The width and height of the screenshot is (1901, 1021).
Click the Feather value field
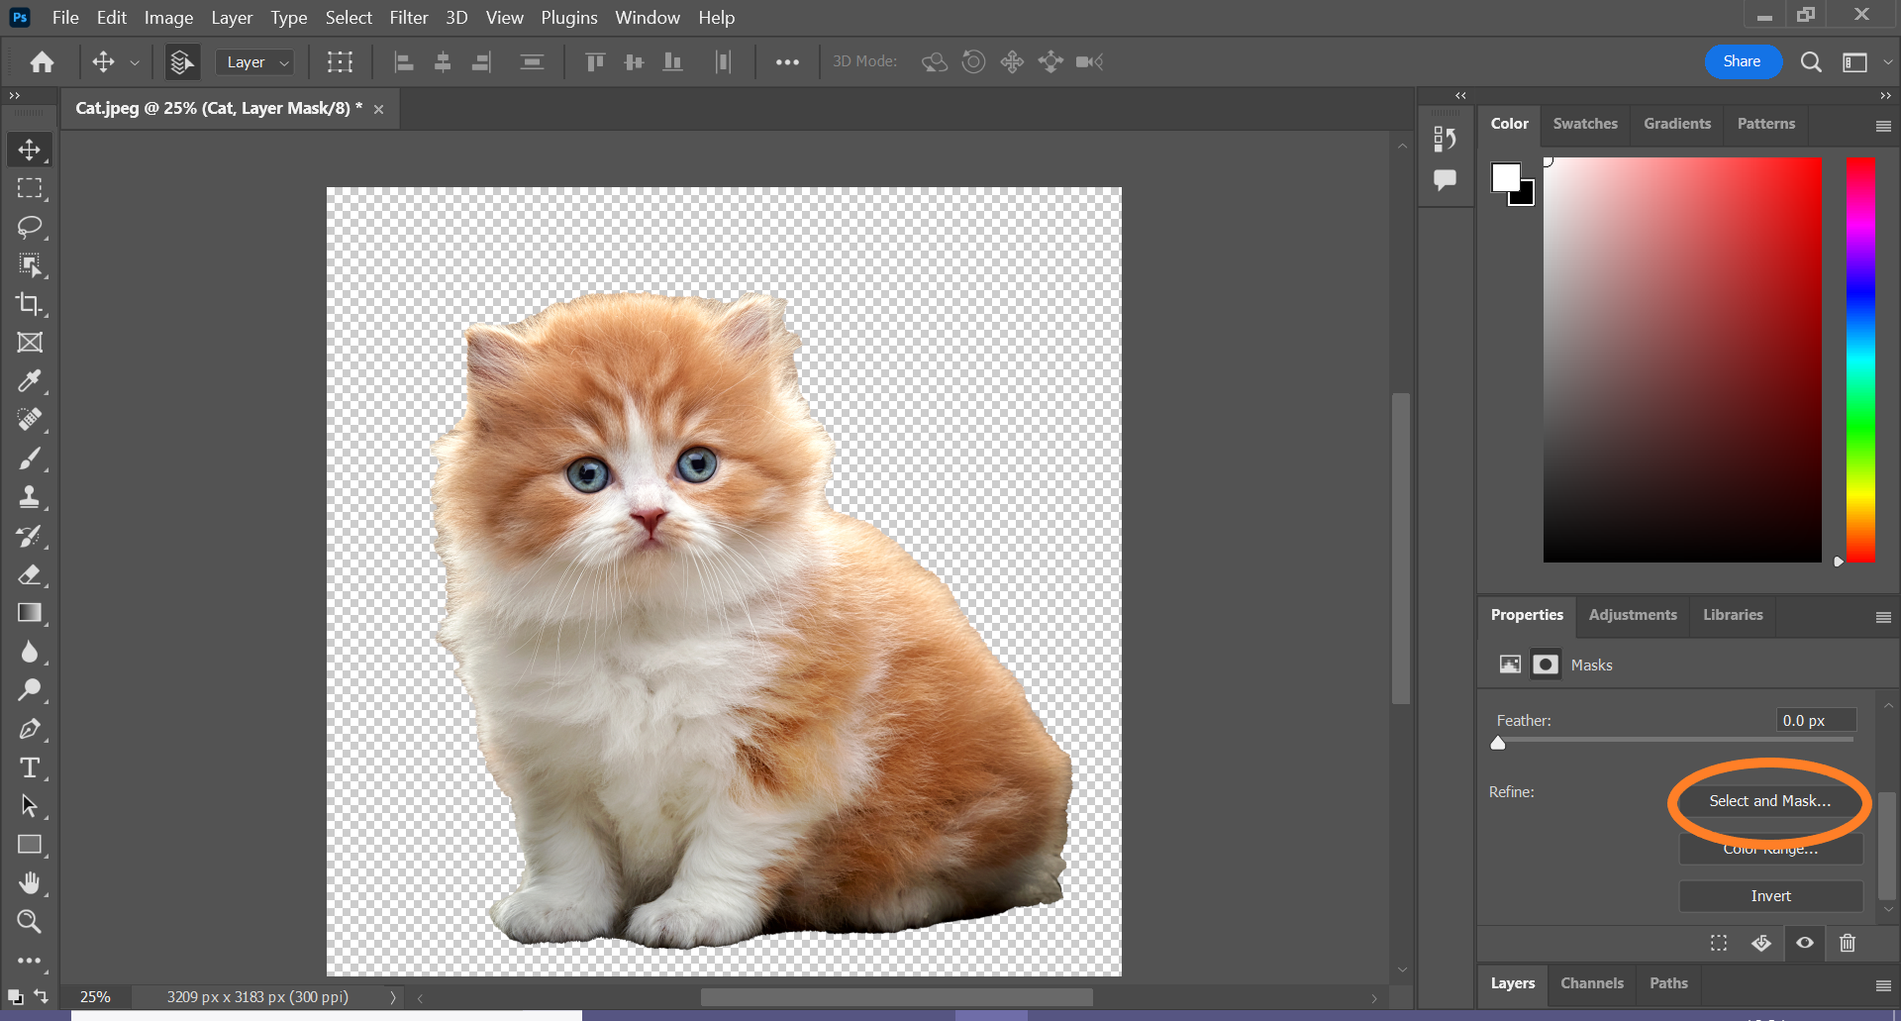(x=1816, y=720)
